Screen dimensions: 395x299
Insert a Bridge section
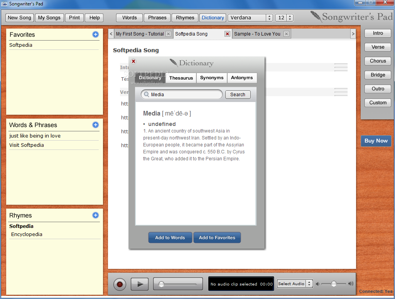click(378, 75)
